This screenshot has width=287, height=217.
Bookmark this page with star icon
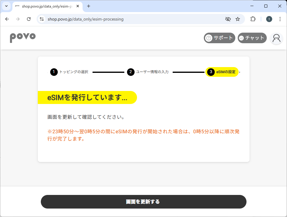pyautogui.click(x=238, y=19)
